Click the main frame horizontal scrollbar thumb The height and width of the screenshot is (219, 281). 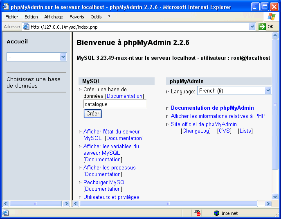[x=169, y=204]
